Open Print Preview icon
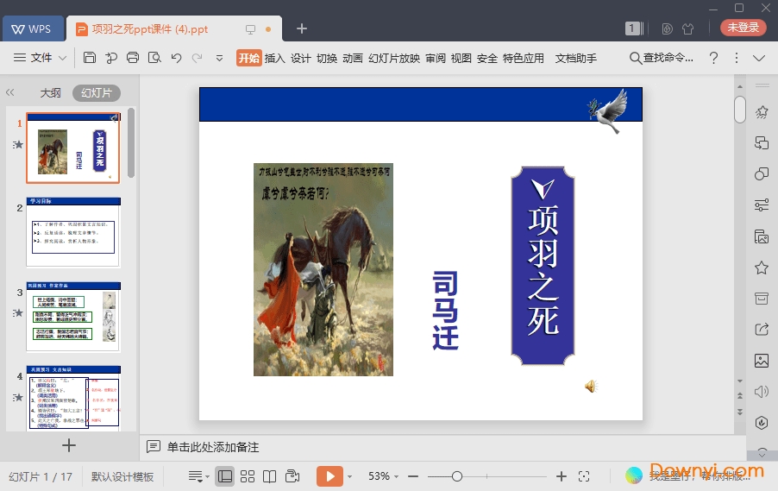This screenshot has width=778, height=491. click(154, 58)
